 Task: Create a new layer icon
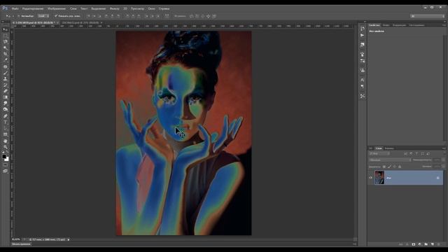coord(433,244)
